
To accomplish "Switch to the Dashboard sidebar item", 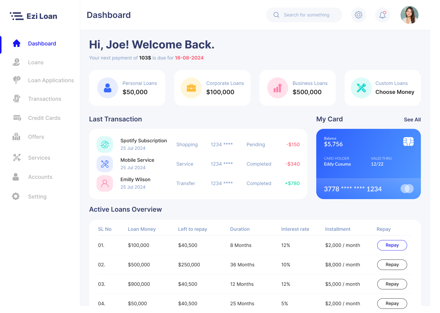I will tap(42, 43).
